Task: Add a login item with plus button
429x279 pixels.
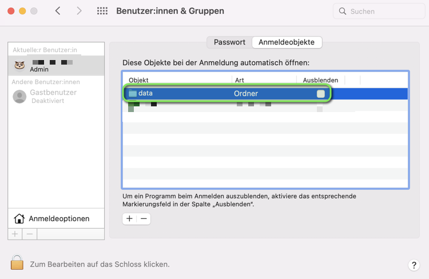Action: click(x=130, y=218)
